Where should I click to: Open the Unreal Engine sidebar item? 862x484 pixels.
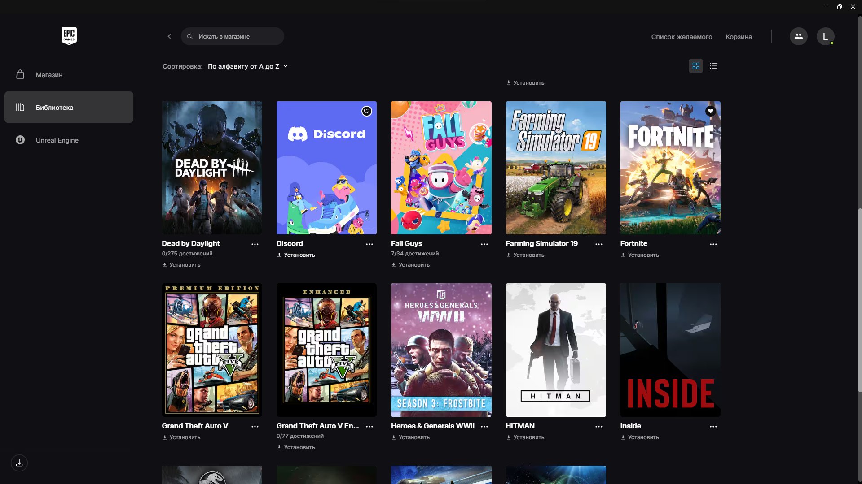point(57,140)
